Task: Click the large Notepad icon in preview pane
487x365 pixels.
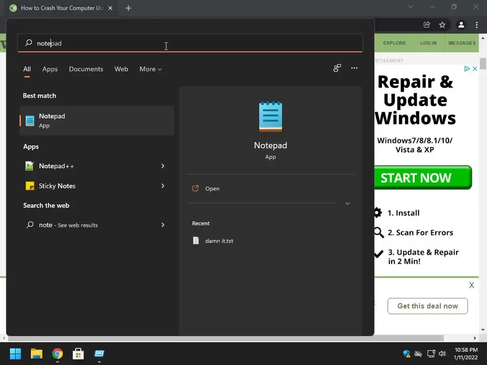Action: point(271,116)
